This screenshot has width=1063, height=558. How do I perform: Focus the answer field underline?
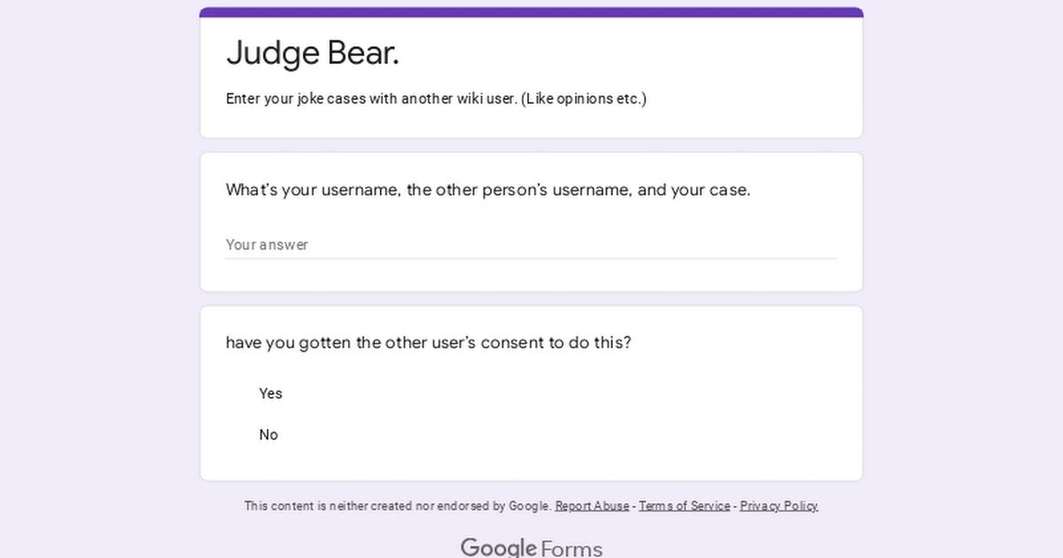point(531,258)
